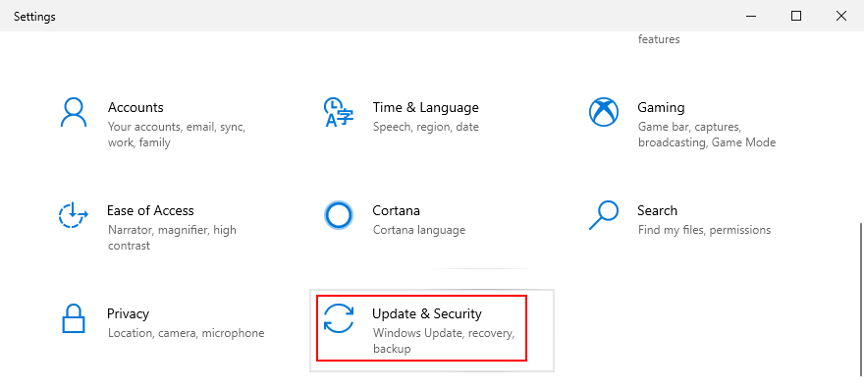Open 'Find my files, permissions' description
864x392 pixels.
coord(704,230)
